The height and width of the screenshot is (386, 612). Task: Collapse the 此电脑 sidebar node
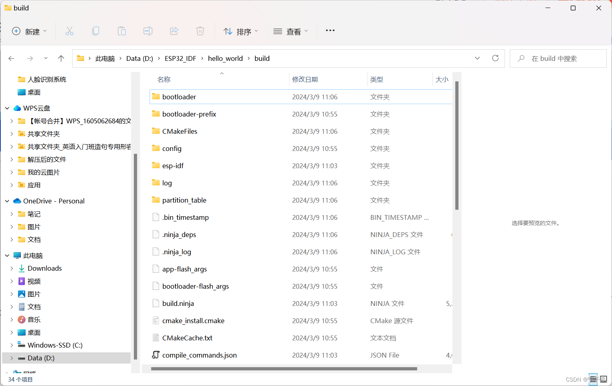click(x=7, y=255)
